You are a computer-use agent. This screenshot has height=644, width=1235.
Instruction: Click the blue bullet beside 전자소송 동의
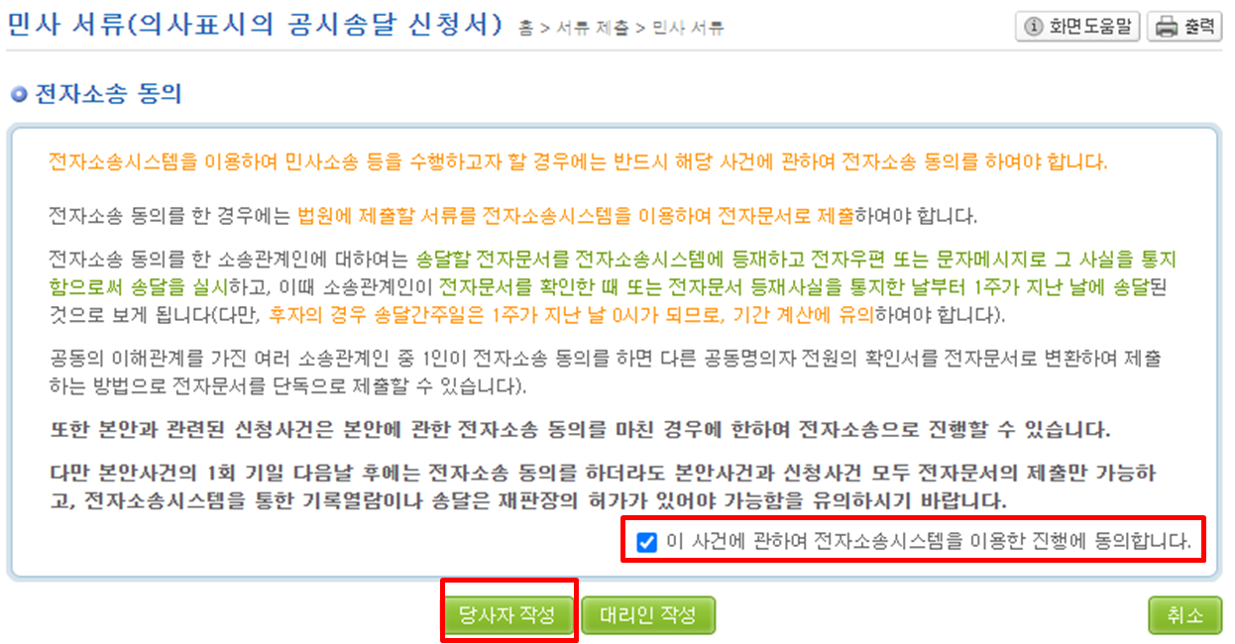point(19,96)
